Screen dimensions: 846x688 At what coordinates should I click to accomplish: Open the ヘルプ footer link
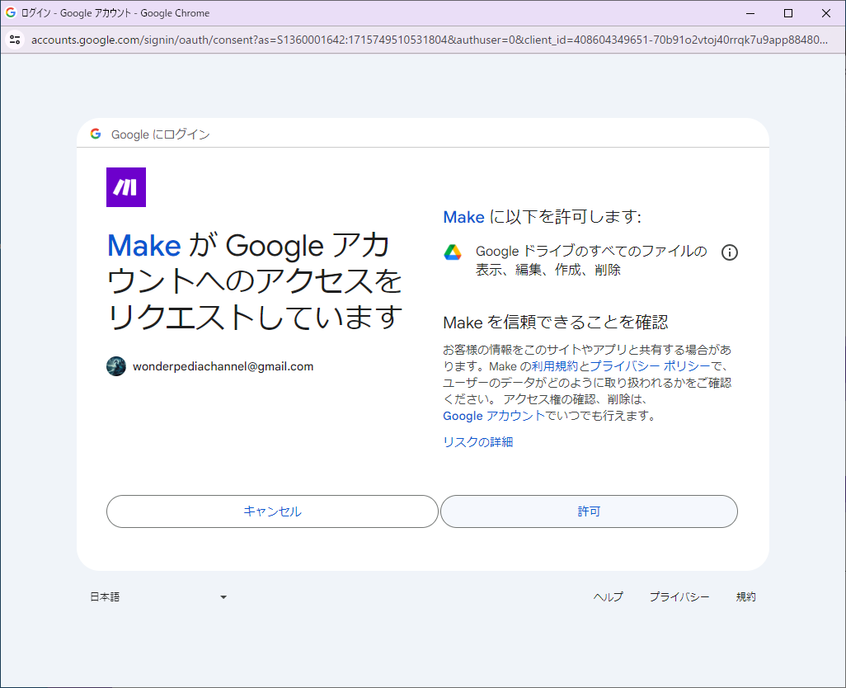point(608,596)
